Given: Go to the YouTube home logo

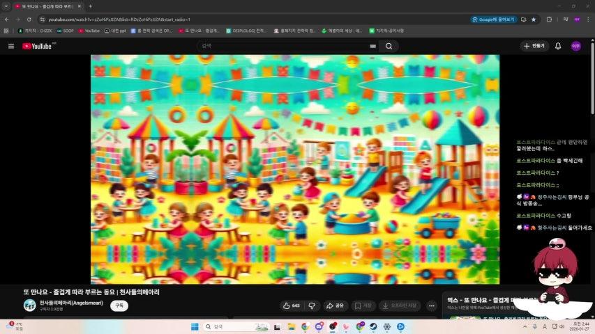Looking at the screenshot, I should (x=37, y=46).
